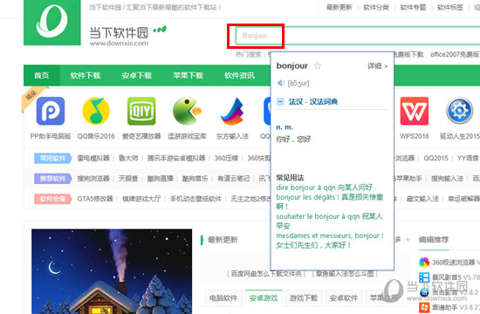This screenshot has height=314, width=480.
Task: Open 软件资讯 navigation tab
Action: [239, 75]
